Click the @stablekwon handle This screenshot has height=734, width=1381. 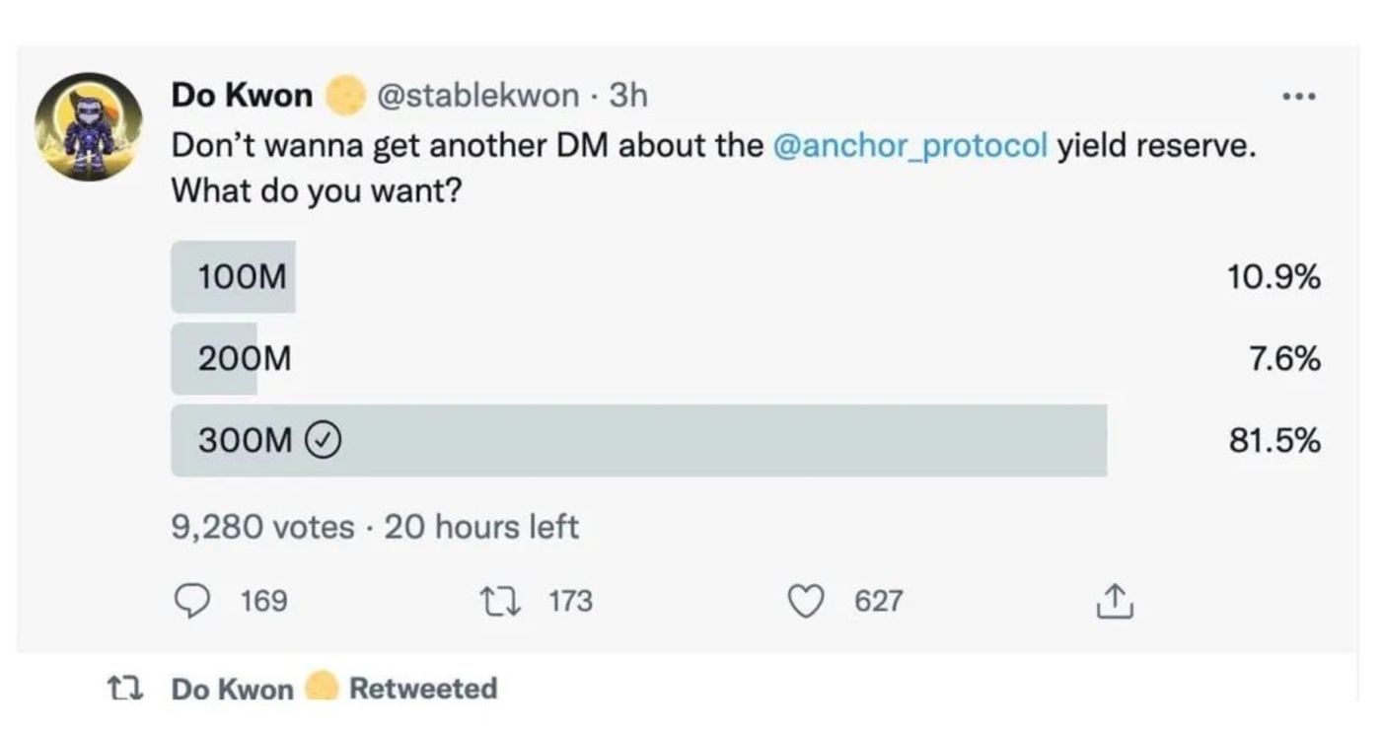(478, 96)
